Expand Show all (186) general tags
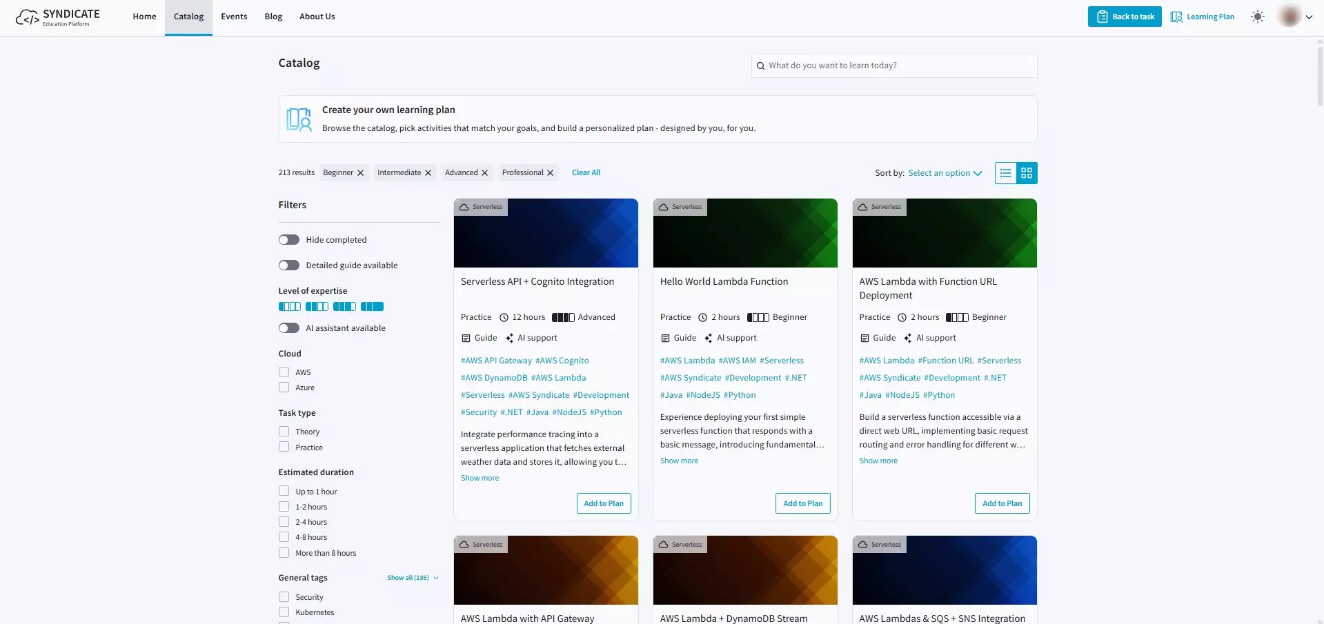1324x624 pixels. [x=413, y=578]
